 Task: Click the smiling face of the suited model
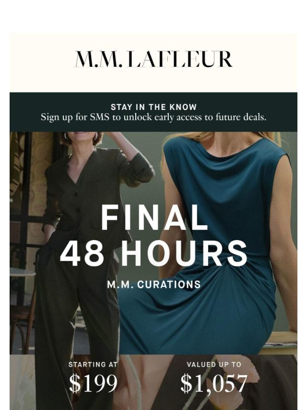(x=82, y=136)
